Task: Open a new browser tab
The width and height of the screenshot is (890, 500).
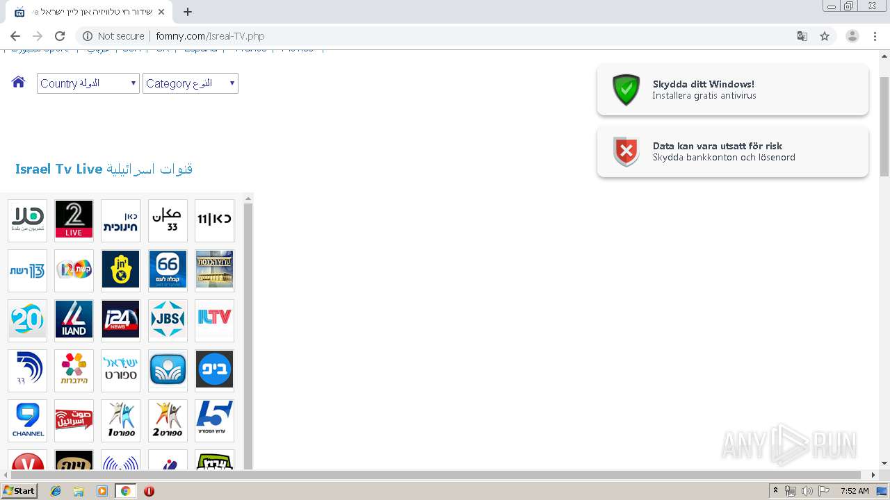Action: click(x=188, y=12)
